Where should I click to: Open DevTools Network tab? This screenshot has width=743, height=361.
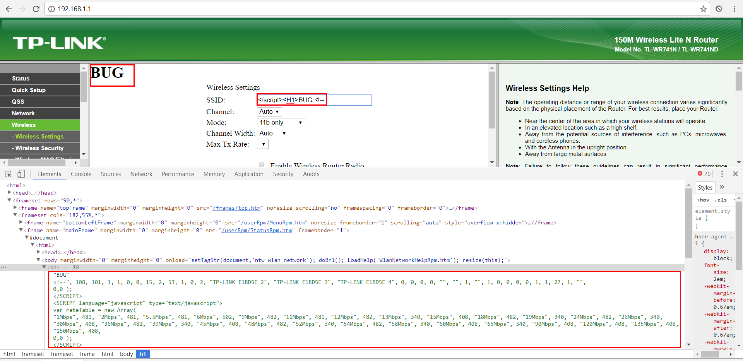click(x=141, y=174)
